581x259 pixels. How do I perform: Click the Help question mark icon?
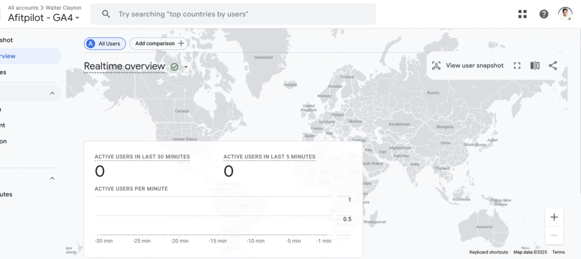point(544,14)
